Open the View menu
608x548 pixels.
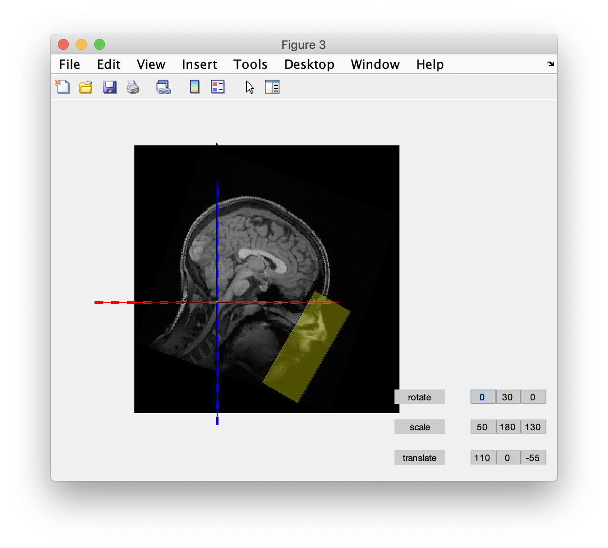point(151,64)
